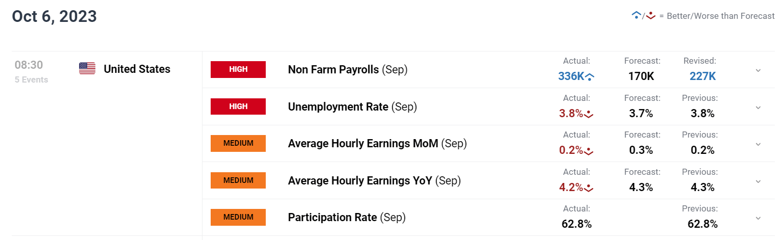Click the worse-than-forecast icon beside 3.8% actual
This screenshot has width=783, height=240.
[589, 114]
